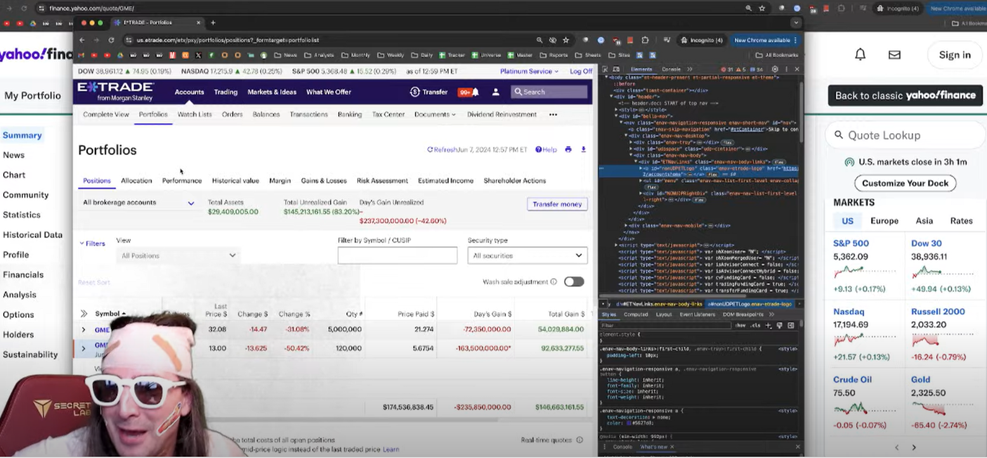
Task: Open the Security type All securities dropdown
Action: tap(527, 256)
